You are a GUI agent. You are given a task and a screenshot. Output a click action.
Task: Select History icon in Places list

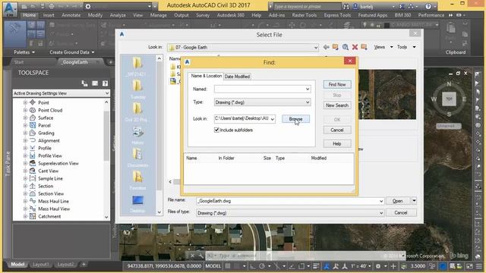137,135
